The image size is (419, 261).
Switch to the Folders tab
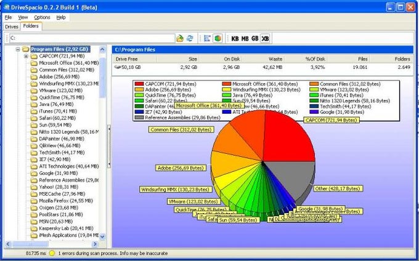[31, 26]
